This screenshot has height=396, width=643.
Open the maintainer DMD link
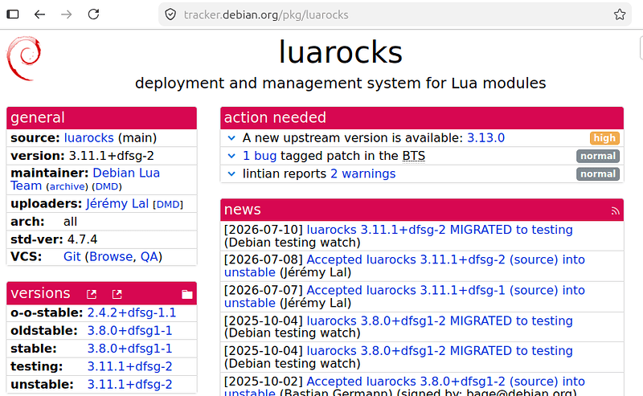(107, 186)
